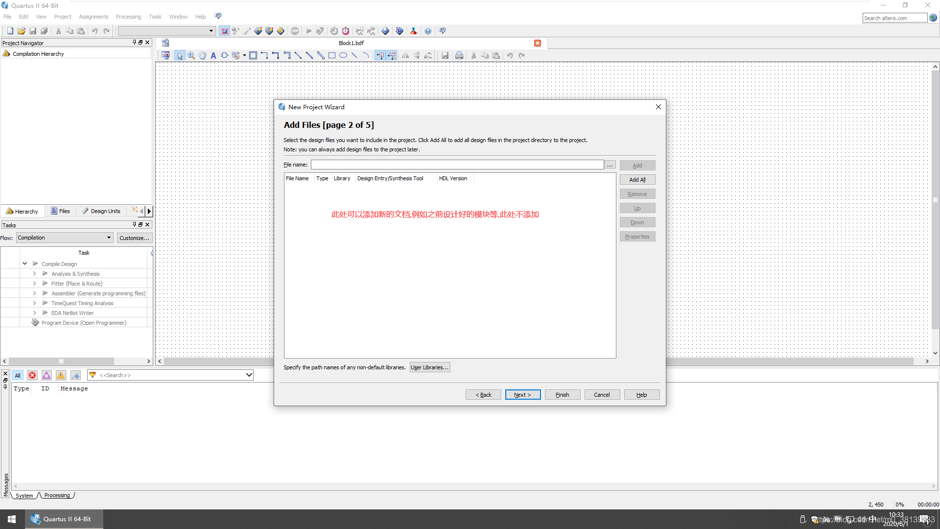This screenshot has height=529, width=940.
Task: Open the Flow Compilation dropdown
Action: point(65,238)
